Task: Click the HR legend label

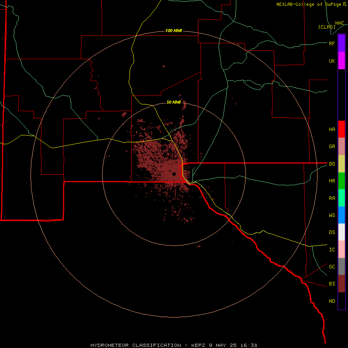Action: 332,181
